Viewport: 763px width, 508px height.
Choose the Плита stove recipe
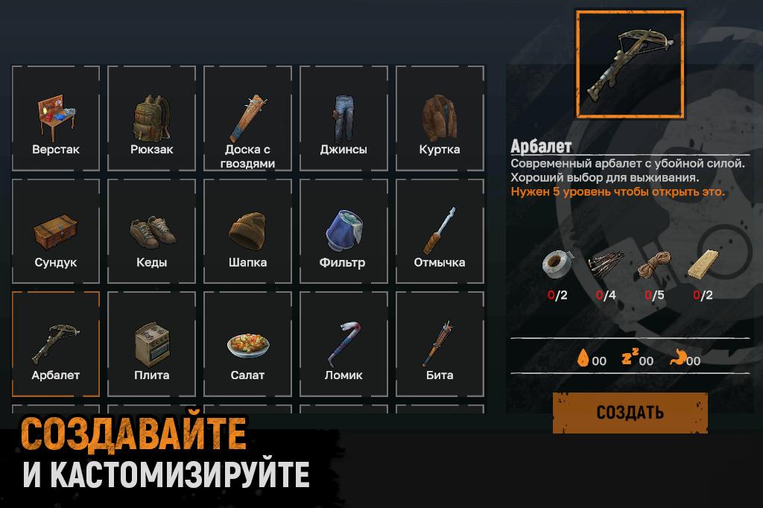[x=152, y=344]
